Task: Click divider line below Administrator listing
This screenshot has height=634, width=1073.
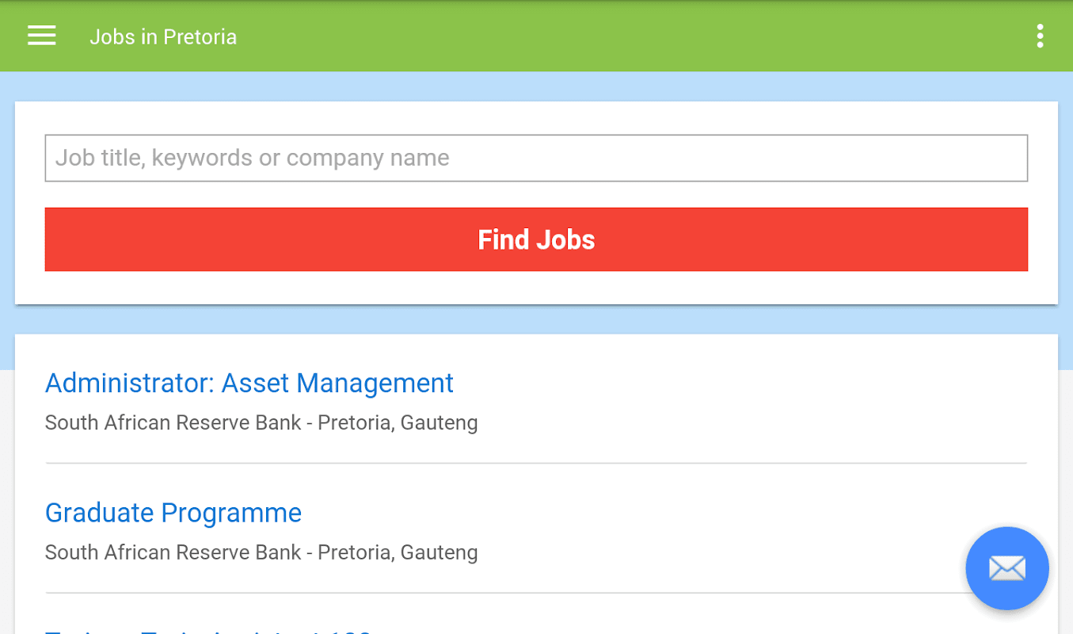Action: [536, 463]
